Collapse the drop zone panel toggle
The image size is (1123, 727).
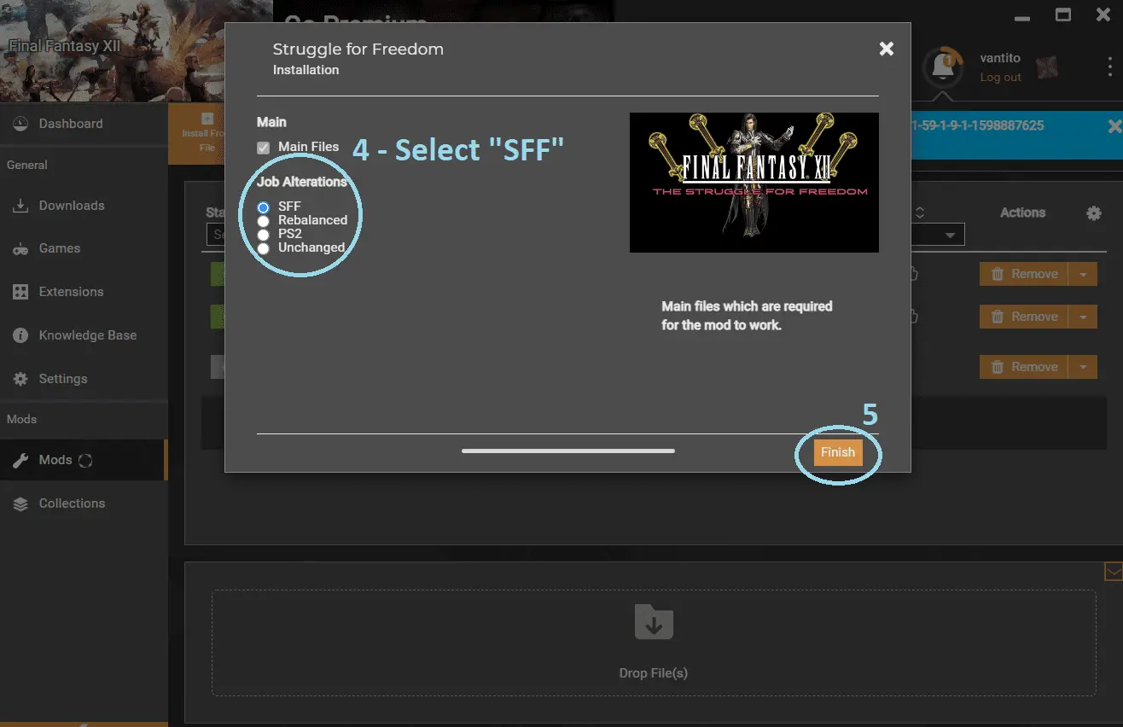click(1114, 572)
